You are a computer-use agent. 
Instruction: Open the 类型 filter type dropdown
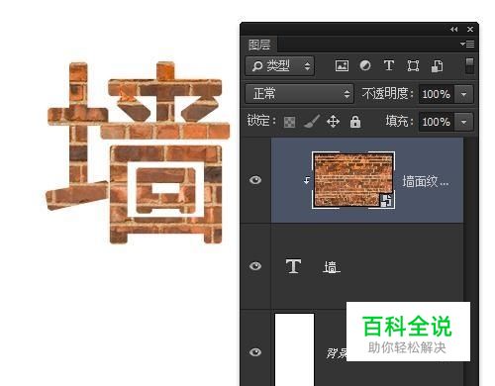point(280,66)
